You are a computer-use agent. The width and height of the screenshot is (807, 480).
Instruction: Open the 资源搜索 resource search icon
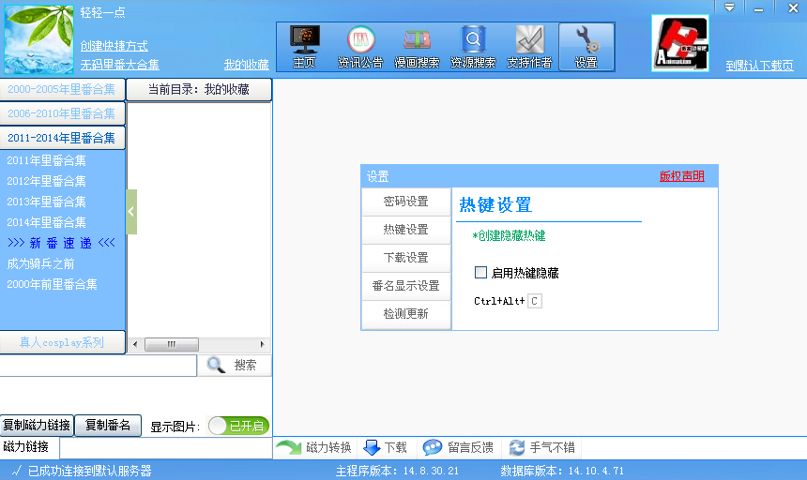[473, 40]
